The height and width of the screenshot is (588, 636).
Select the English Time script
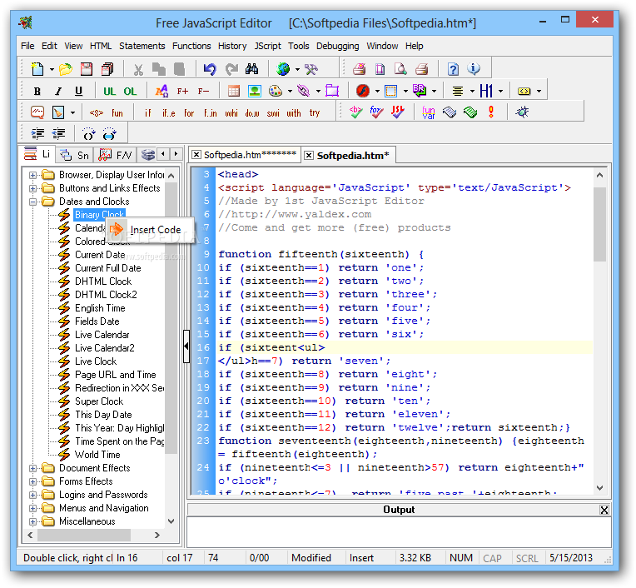point(100,308)
